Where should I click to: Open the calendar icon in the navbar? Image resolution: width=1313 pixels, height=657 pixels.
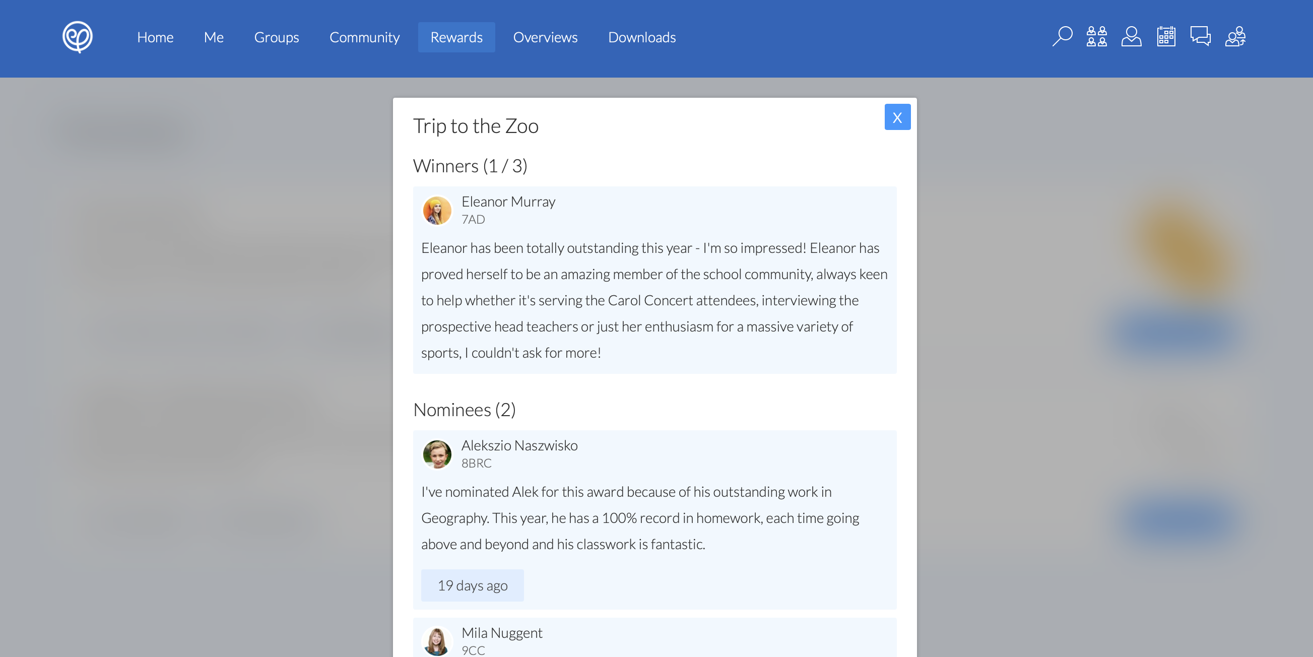1165,36
